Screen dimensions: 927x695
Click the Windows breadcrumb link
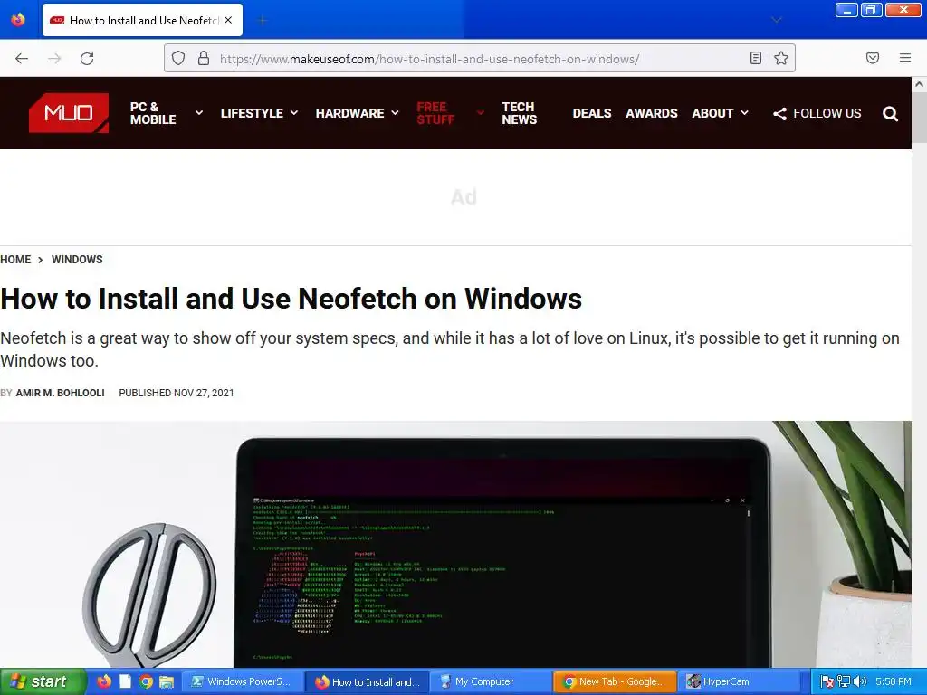click(77, 260)
